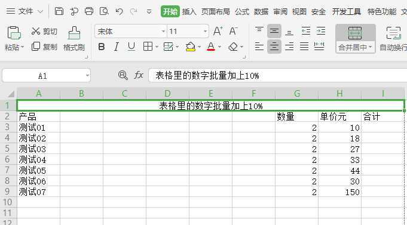Expand quick access toolbar customize arrow
Screen dimensions: 407x225
pos(149,12)
